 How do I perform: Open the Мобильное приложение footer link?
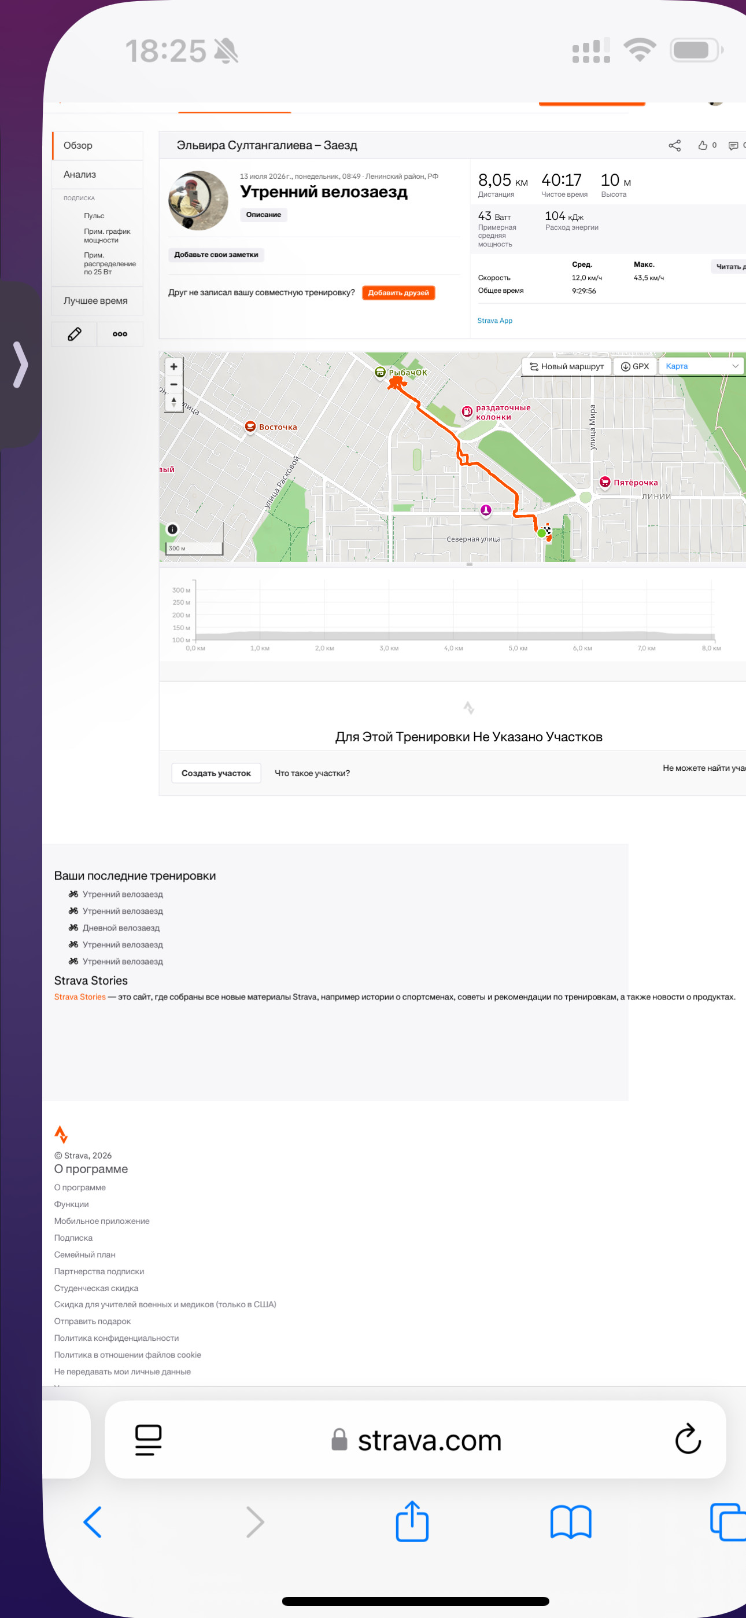click(102, 1221)
